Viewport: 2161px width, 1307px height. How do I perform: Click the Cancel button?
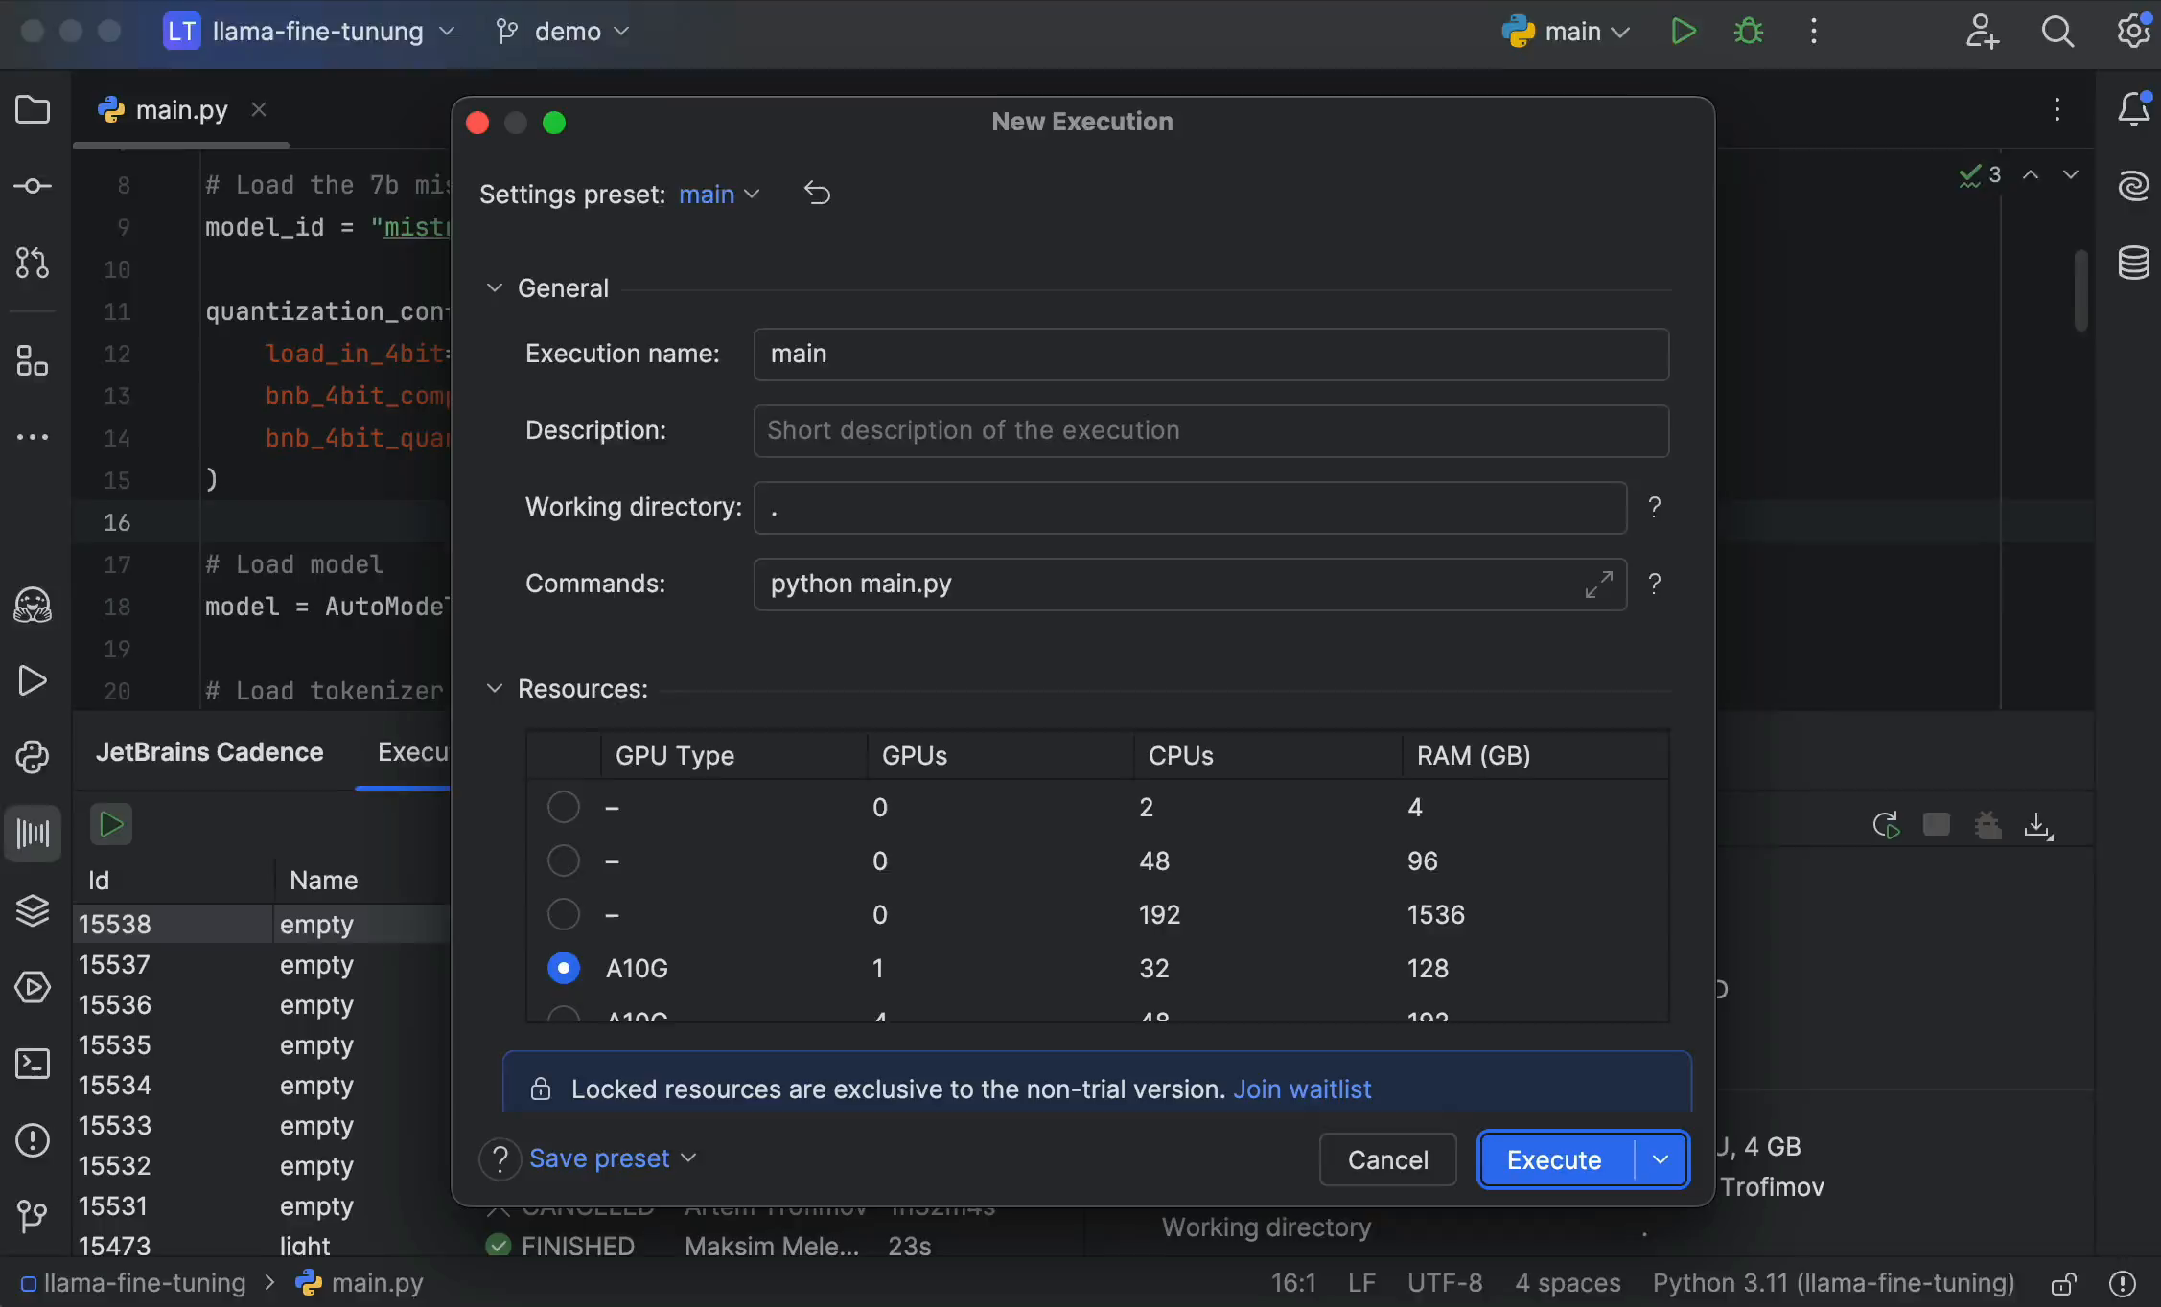1387,1159
